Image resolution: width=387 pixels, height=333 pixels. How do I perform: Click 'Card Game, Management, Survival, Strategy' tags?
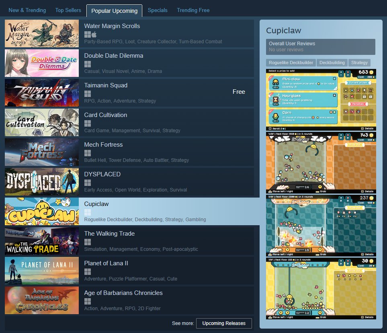point(132,131)
